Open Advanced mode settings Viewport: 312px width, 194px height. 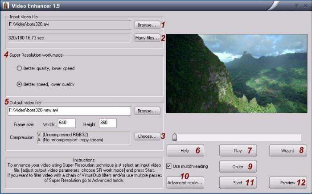point(185,182)
